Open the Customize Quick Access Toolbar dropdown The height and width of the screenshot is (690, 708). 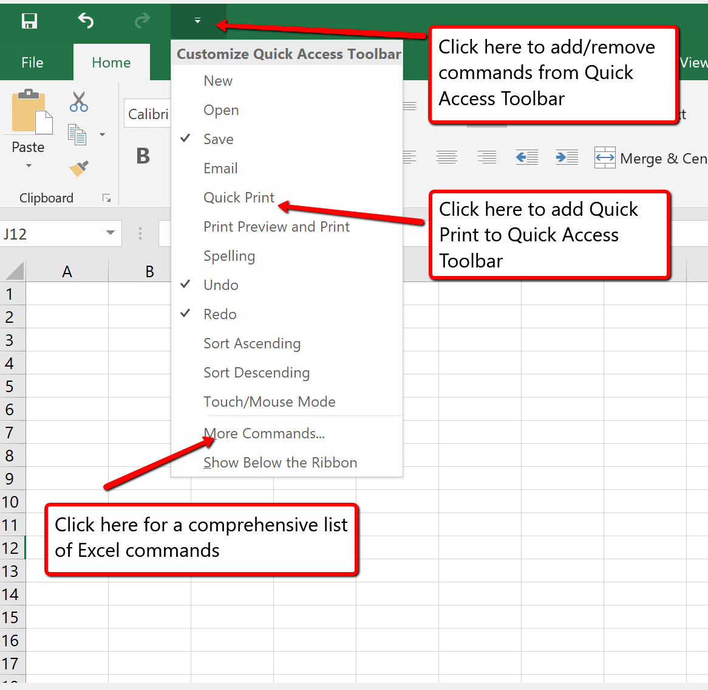point(197,21)
